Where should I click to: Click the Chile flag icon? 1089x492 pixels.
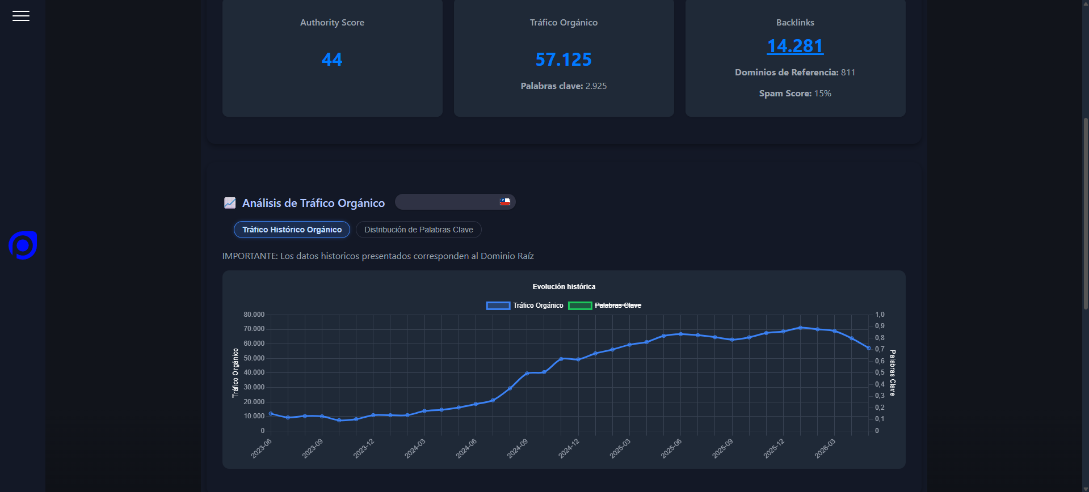pos(504,202)
